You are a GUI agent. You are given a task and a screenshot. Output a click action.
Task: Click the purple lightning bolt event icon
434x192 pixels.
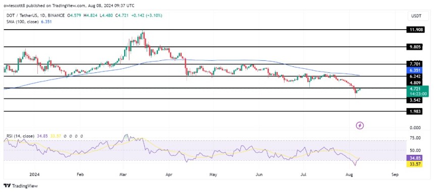click(x=359, y=126)
